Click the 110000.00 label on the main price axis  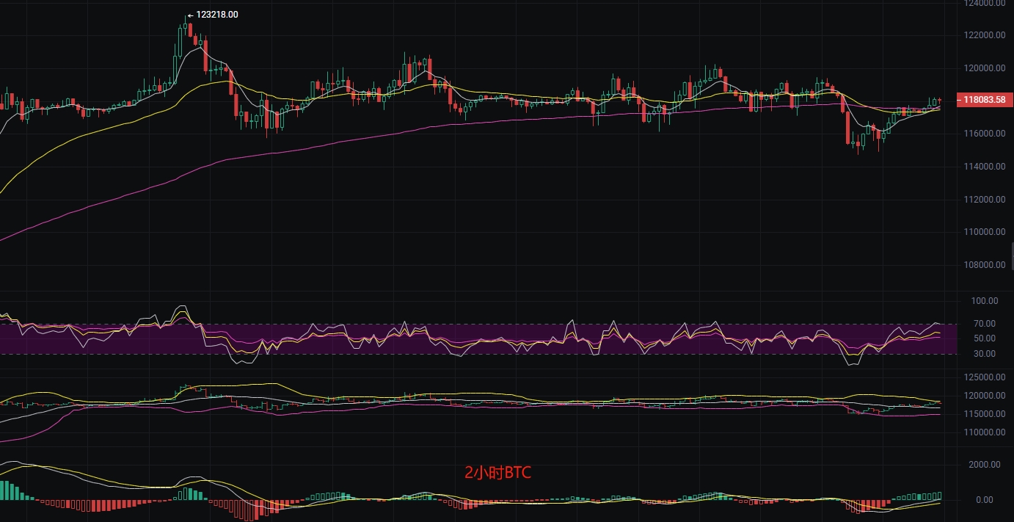(985, 232)
